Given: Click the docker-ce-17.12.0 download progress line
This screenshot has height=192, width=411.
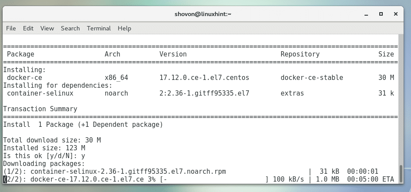Looking at the screenshot, I should 199,179.
